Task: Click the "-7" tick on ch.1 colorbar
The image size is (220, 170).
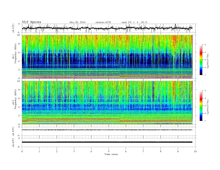Action: coord(205,75)
